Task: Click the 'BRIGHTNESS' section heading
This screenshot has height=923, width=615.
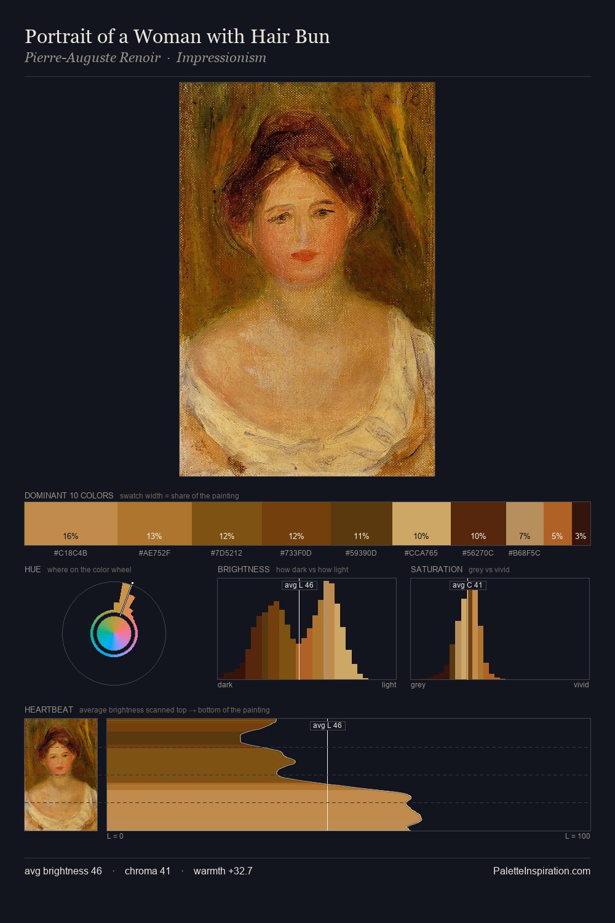Action: click(x=244, y=569)
